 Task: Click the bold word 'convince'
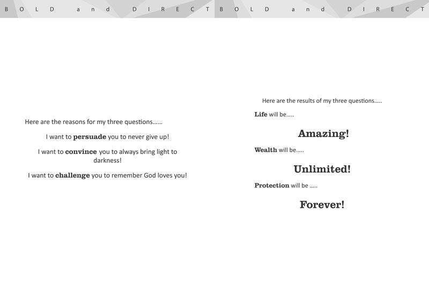[81, 152]
